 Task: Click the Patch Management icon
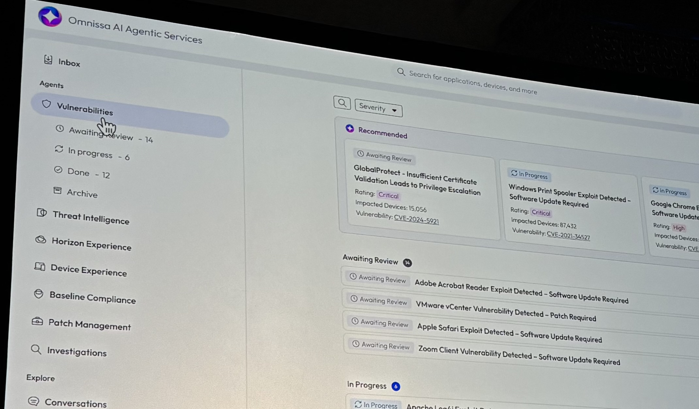click(x=38, y=321)
